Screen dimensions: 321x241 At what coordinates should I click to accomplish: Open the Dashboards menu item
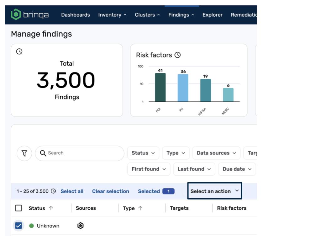75,15
